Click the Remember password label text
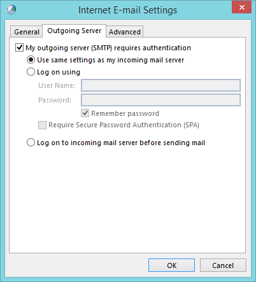This screenshot has width=256, height=282. (x=125, y=113)
